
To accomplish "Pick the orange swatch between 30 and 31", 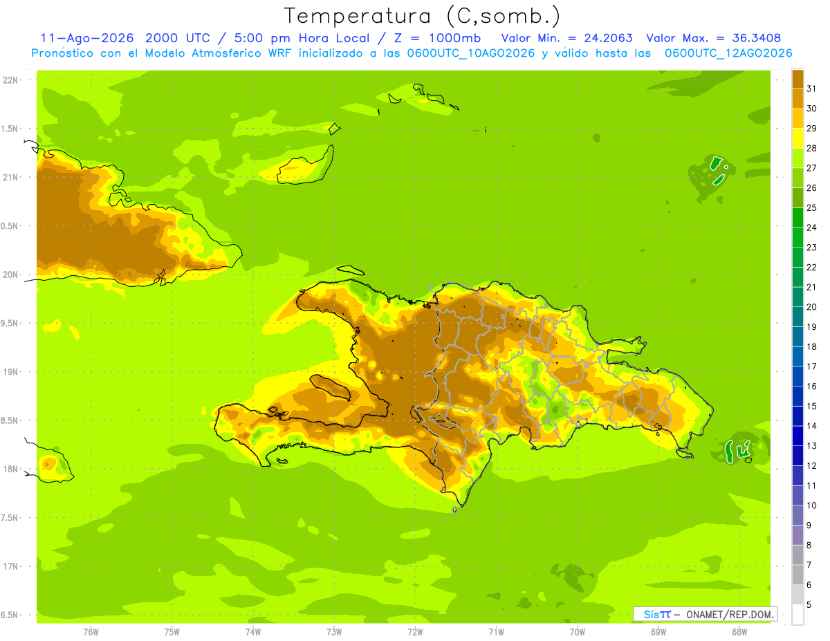I will 797,98.
